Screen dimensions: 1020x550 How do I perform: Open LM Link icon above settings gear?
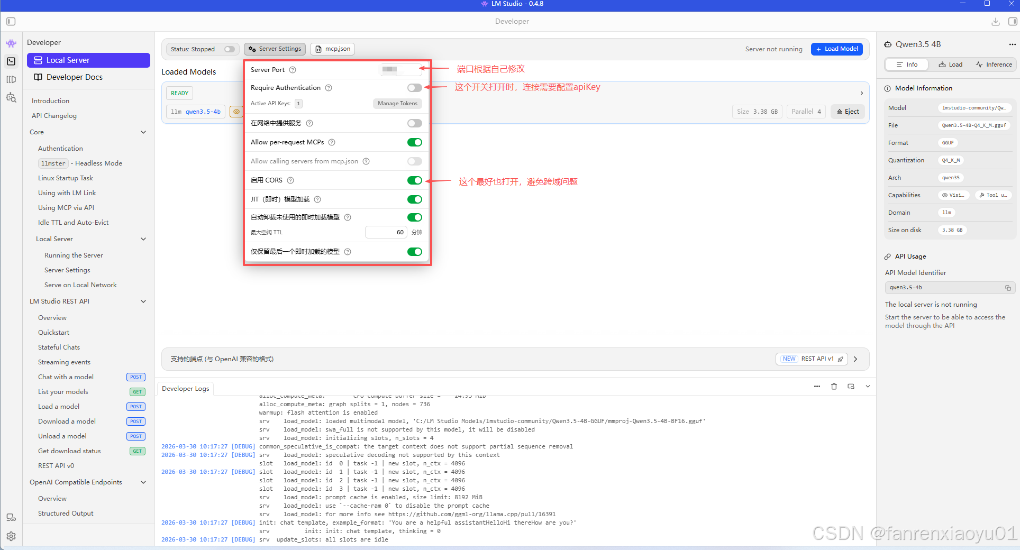coord(11,517)
